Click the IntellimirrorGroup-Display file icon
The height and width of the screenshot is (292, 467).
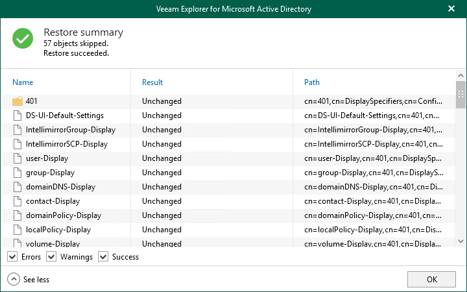click(18, 130)
